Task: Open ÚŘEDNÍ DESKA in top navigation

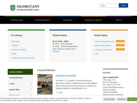Action: pyautogui.click(x=17, y=20)
